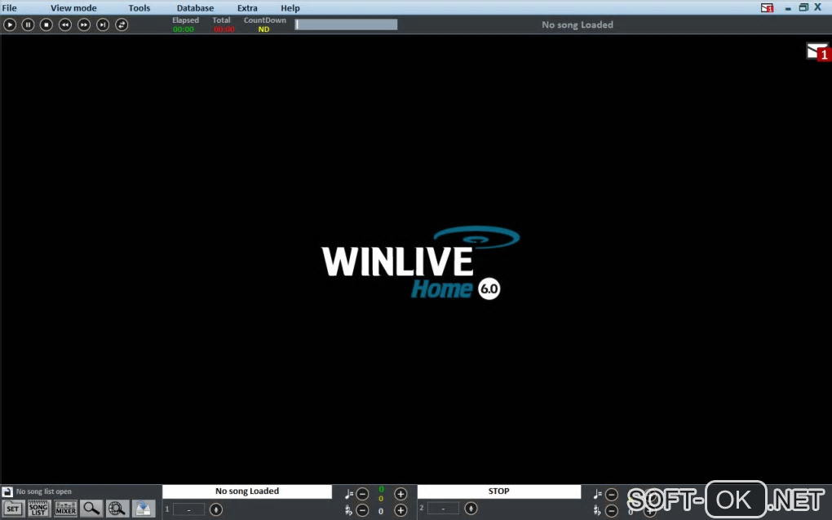The image size is (832, 520).
Task: Click the Total time readout
Action: point(224,29)
